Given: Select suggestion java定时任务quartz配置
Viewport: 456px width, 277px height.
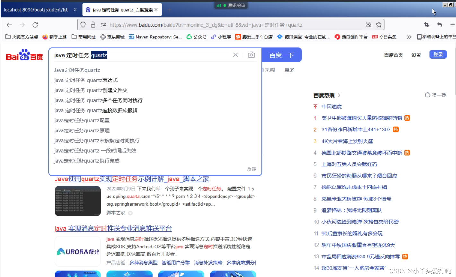Looking at the screenshot, I should (x=82, y=121).
